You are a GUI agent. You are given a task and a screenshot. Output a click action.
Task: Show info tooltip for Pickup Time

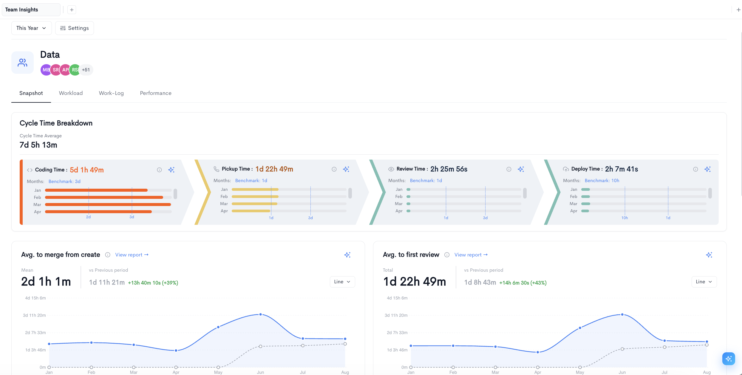coord(334,169)
